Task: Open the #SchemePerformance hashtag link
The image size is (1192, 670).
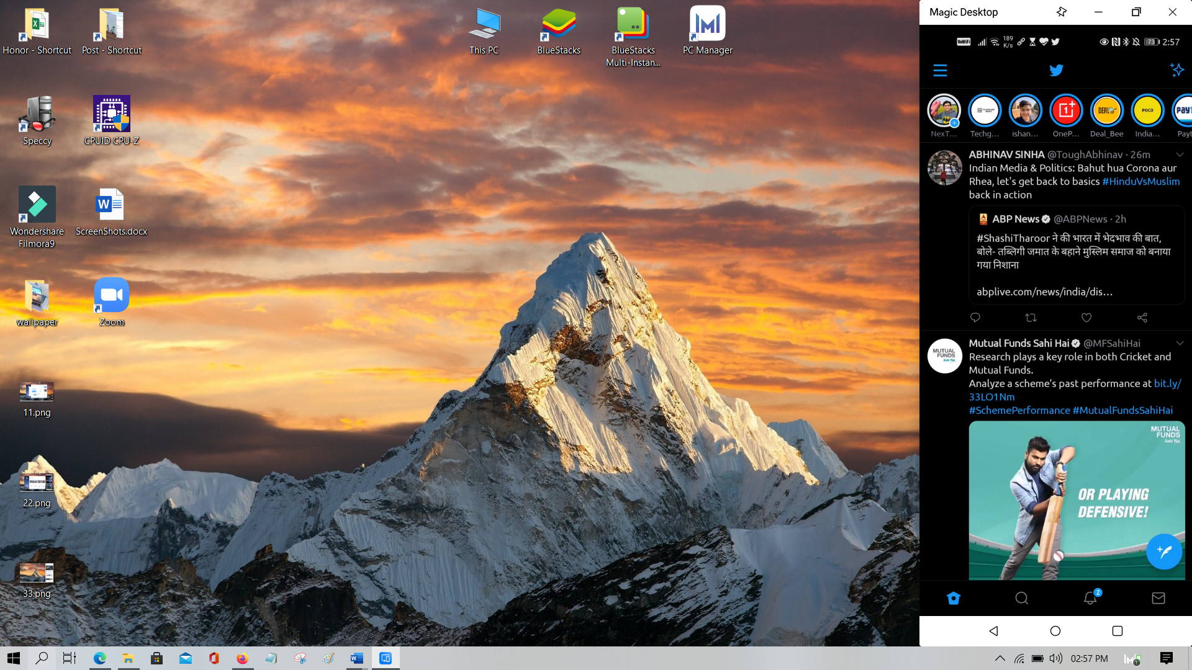Action: click(x=1019, y=410)
